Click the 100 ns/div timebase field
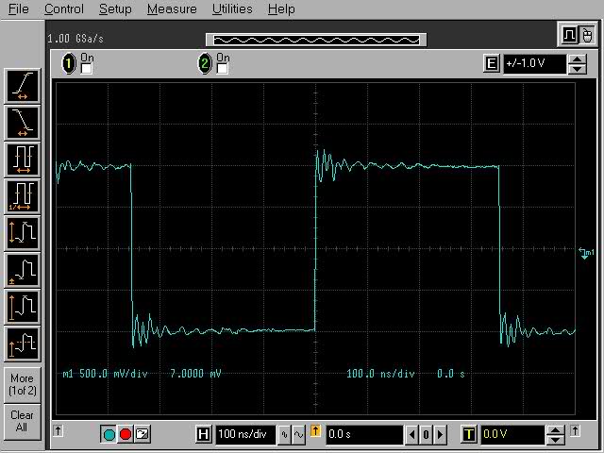The height and width of the screenshot is (453, 604). (245, 434)
